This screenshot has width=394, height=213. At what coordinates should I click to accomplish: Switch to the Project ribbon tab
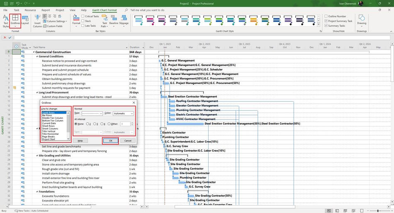(x=60, y=10)
